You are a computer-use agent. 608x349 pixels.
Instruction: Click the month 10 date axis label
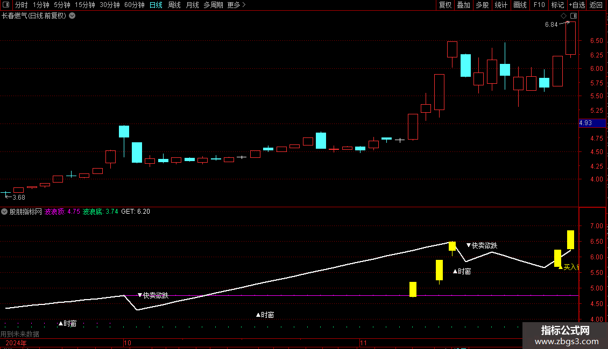point(127,343)
